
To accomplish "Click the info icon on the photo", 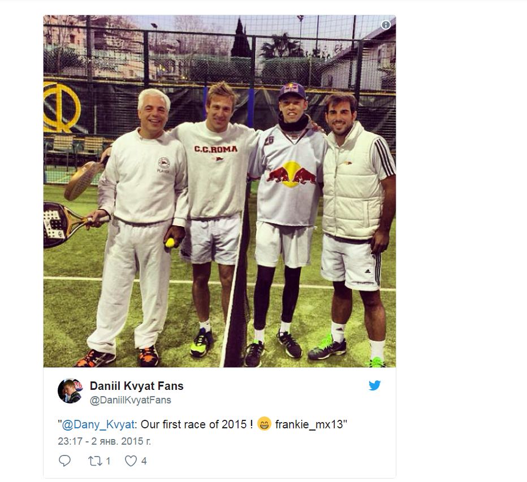I will click(x=386, y=25).
